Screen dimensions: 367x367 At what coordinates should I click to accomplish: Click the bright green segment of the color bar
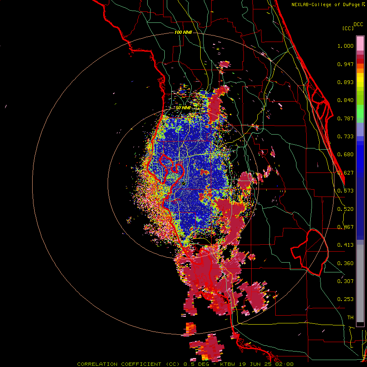(360, 111)
